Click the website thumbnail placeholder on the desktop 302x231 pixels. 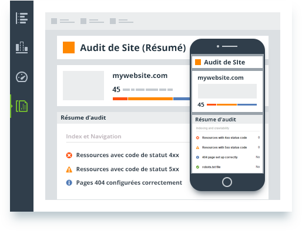click(83, 86)
